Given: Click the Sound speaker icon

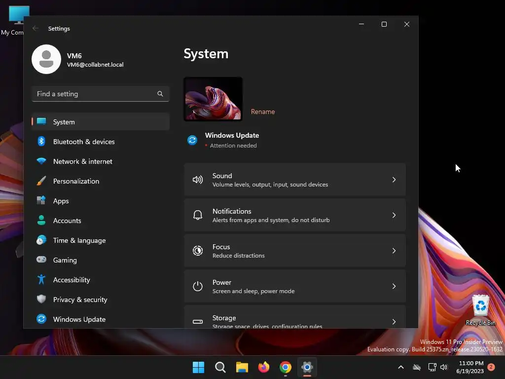Looking at the screenshot, I should 197,180.
